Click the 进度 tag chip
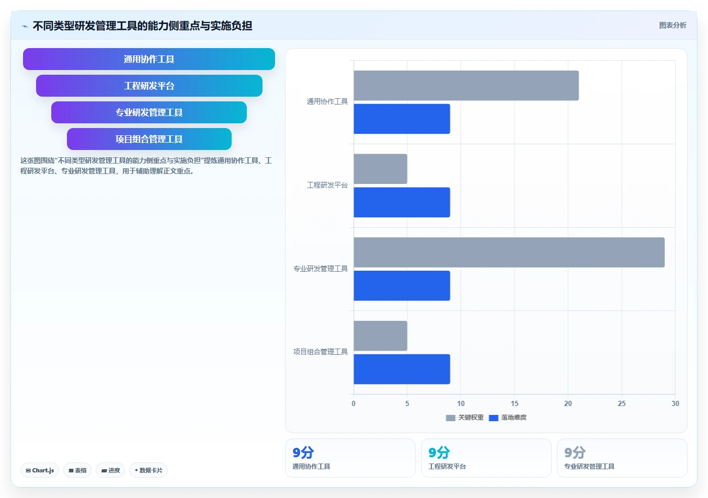708x498 pixels. (110, 470)
